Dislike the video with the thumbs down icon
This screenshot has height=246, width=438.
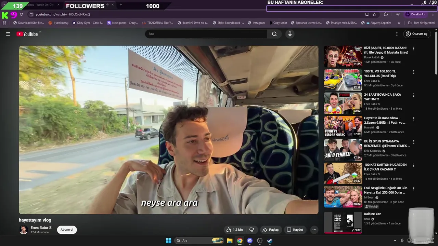(x=252, y=230)
